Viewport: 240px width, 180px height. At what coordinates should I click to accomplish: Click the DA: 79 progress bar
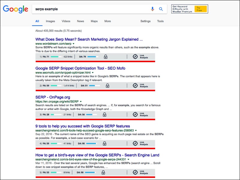coord(93,57)
